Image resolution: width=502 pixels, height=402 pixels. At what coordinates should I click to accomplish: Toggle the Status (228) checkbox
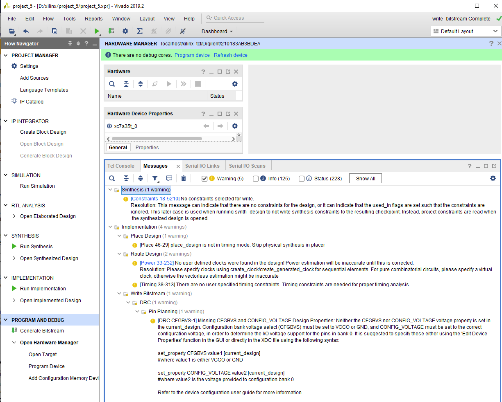point(302,178)
